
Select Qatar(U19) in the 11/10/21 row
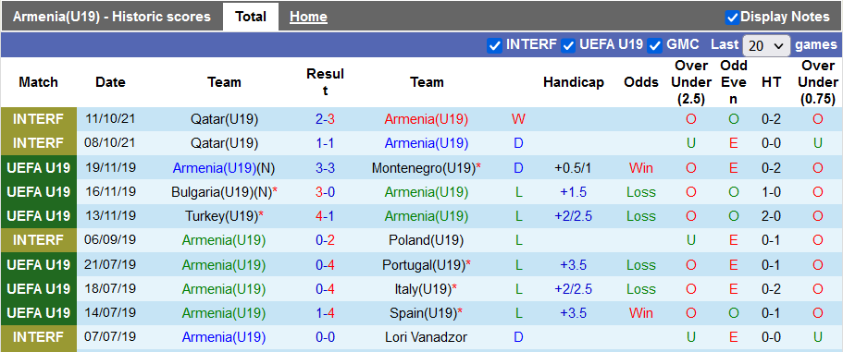[x=224, y=119]
